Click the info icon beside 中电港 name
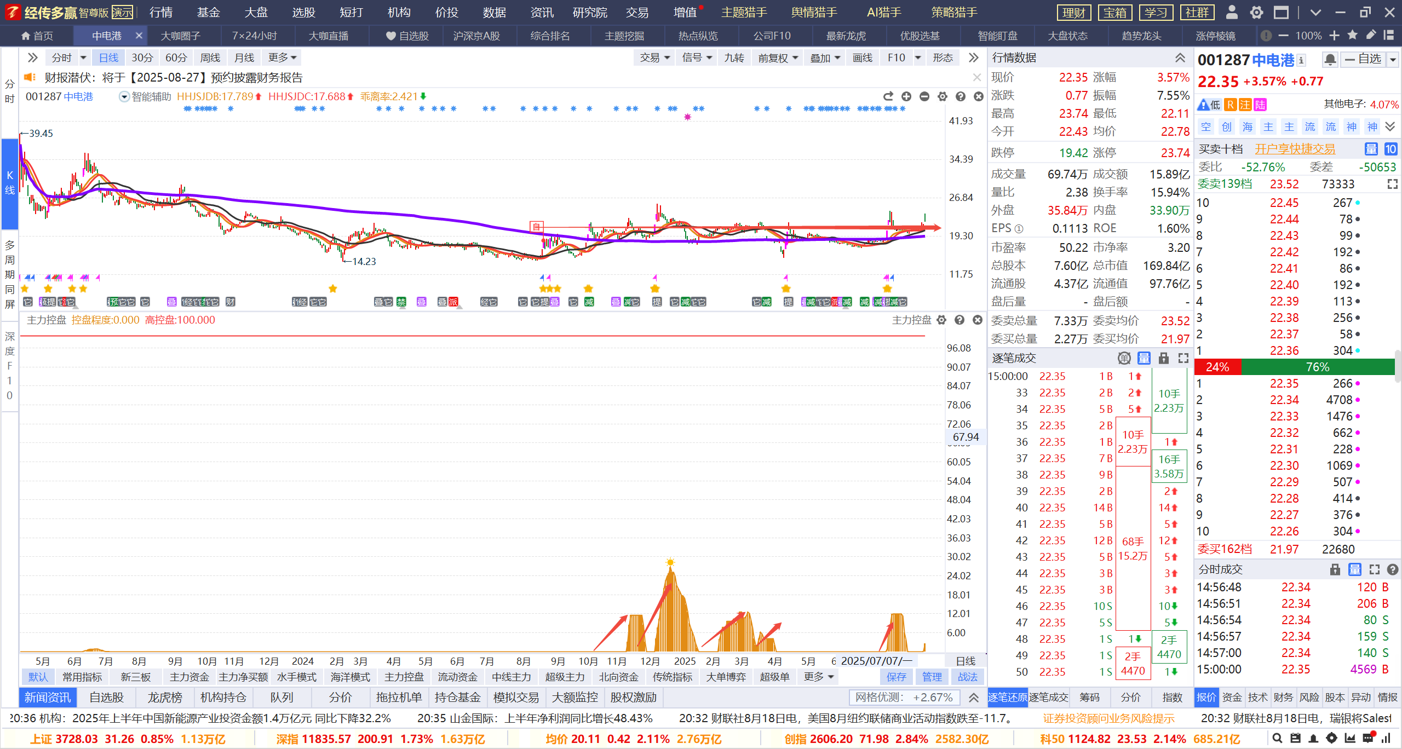This screenshot has height=749, width=1402. click(1301, 60)
